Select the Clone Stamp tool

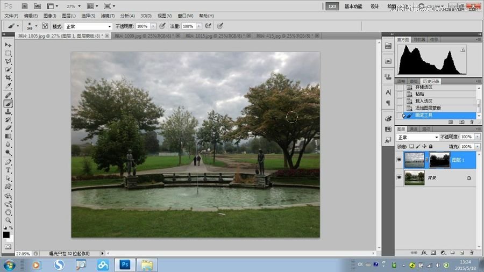point(8,112)
